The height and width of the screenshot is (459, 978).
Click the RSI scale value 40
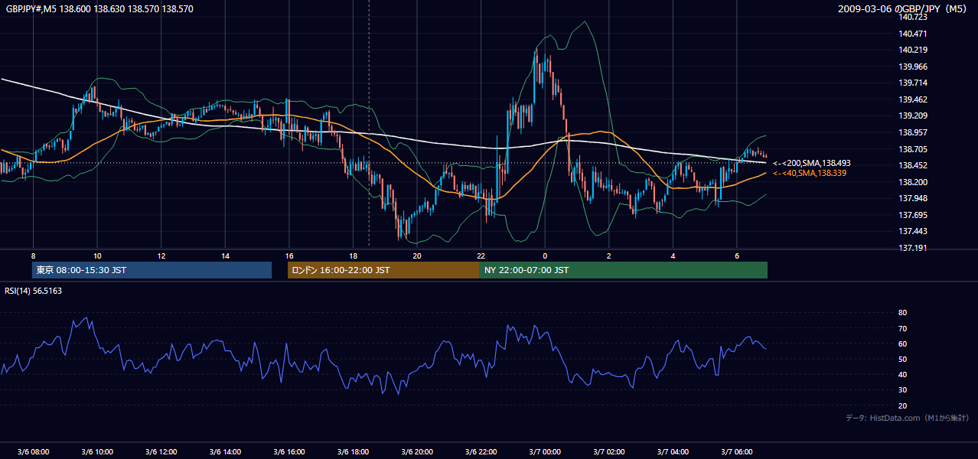pyautogui.click(x=902, y=374)
